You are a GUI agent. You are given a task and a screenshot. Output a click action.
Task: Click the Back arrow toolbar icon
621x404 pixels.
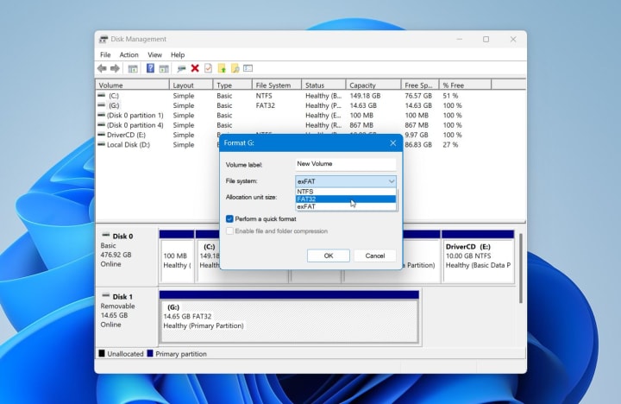click(102, 68)
